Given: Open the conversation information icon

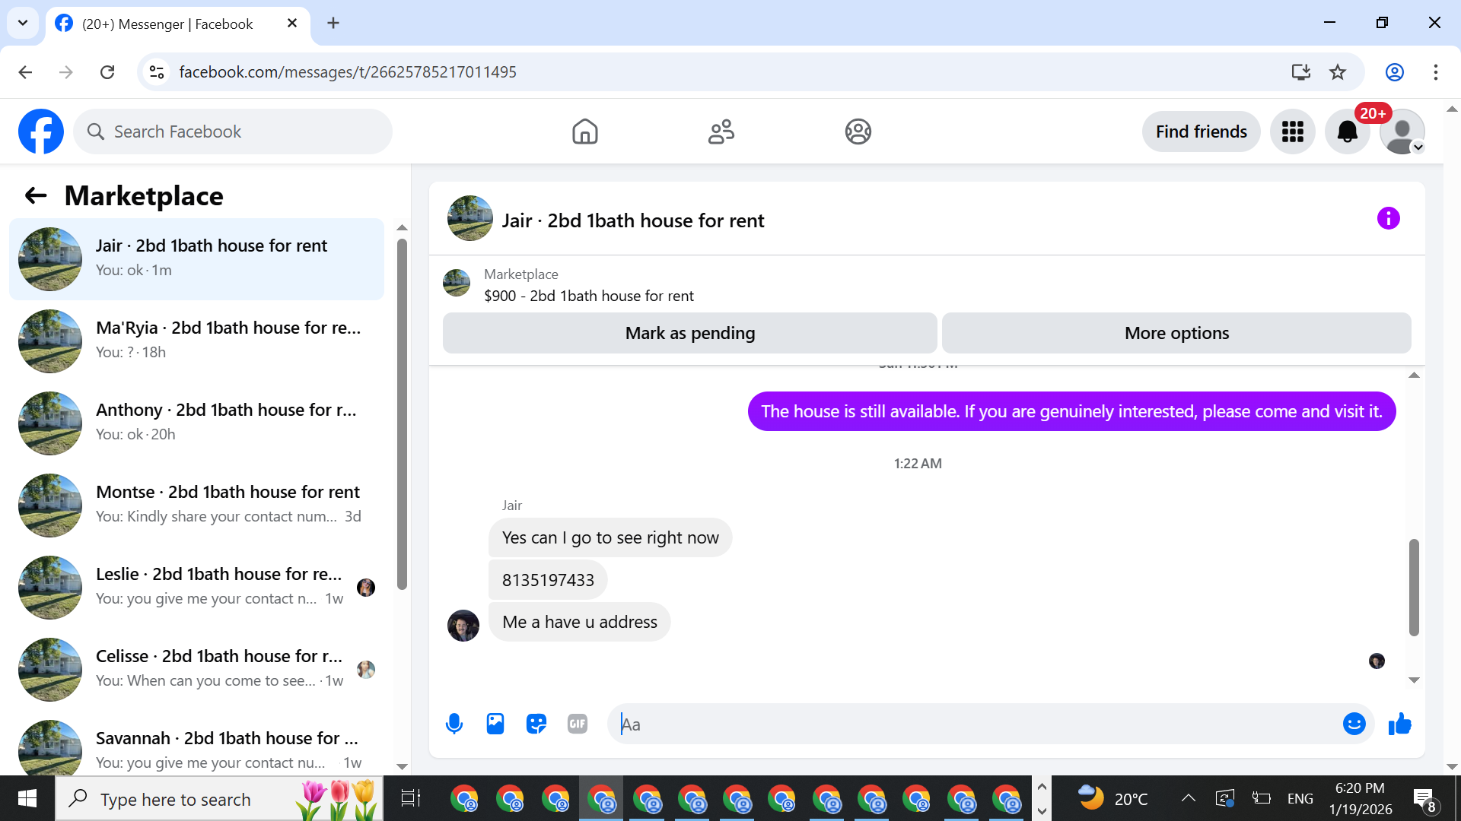Looking at the screenshot, I should coord(1388,219).
